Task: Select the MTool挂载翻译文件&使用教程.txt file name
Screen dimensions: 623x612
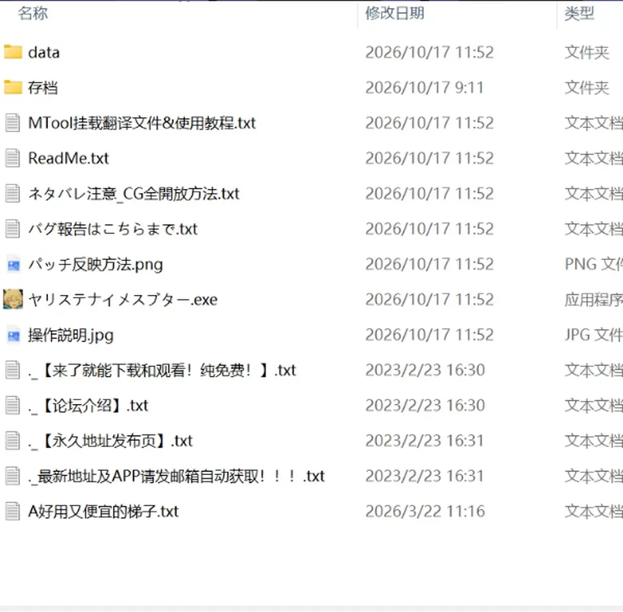Action: pyautogui.click(x=142, y=123)
